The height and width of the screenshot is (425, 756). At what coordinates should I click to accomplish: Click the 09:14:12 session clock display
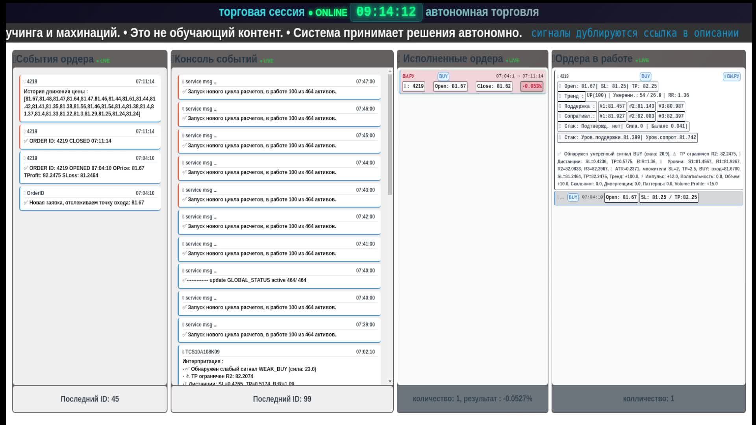[386, 12]
